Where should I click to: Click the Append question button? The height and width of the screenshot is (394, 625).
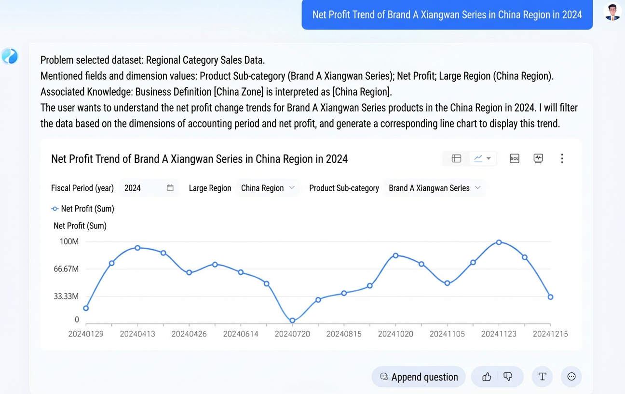pyautogui.click(x=419, y=377)
